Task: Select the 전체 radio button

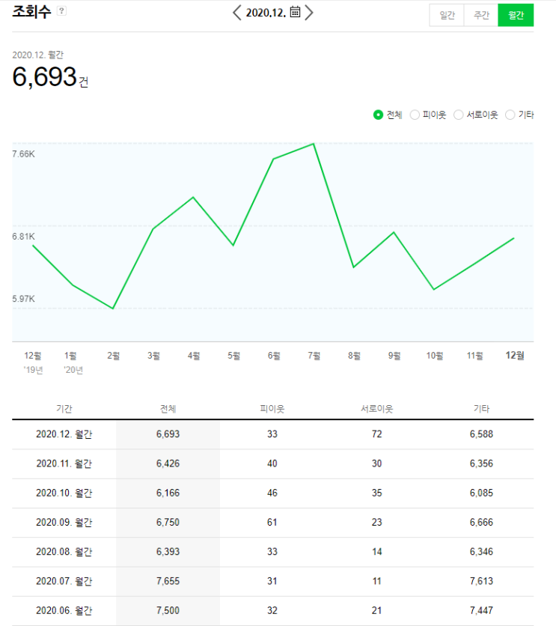Action: point(379,115)
